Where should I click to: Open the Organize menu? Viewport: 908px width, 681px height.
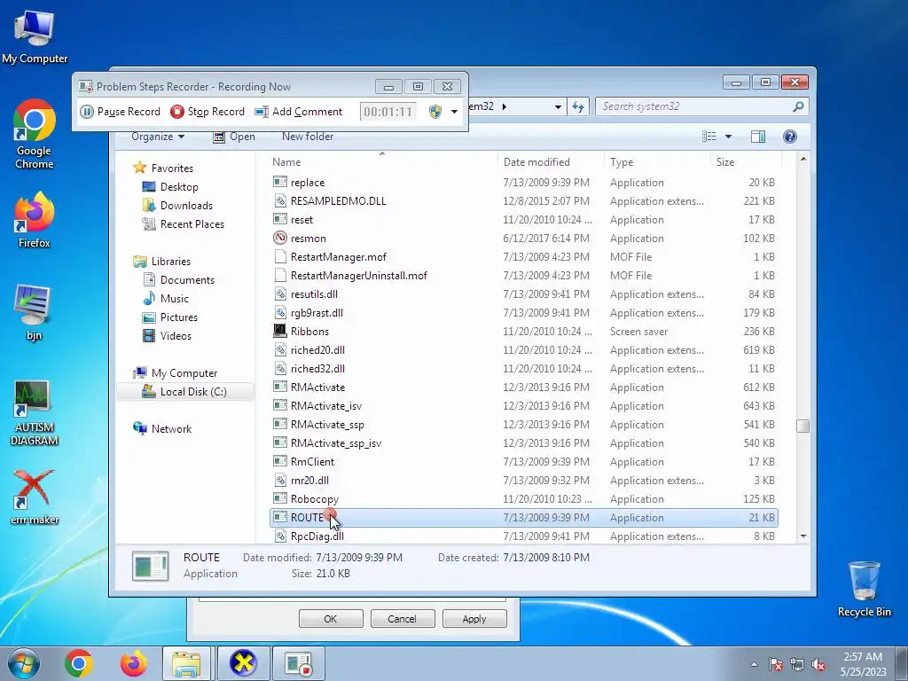pos(158,137)
